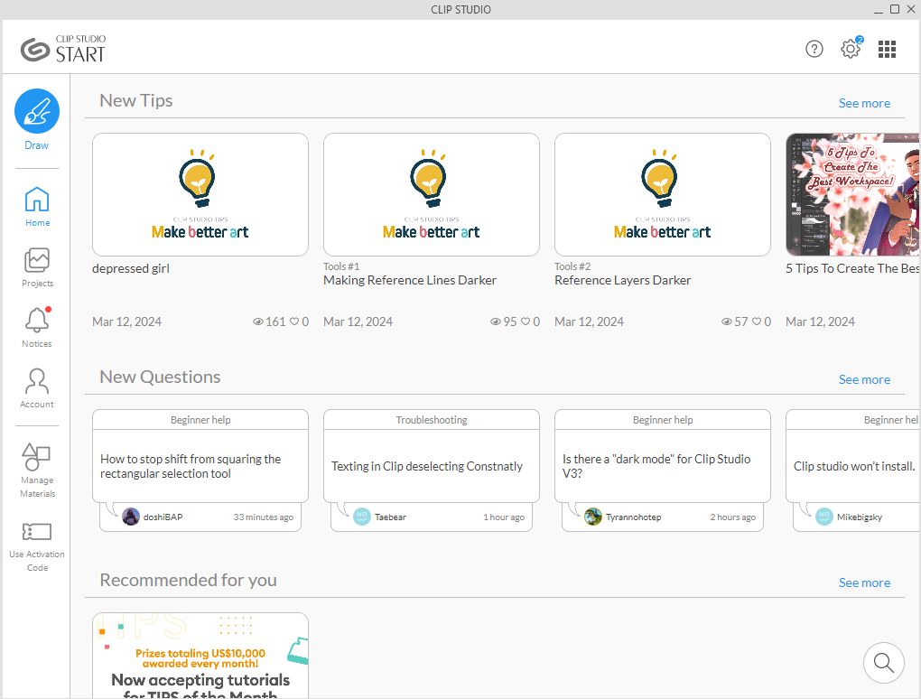Open the Notices bell
Screen dimensions: 921x699
(x=37, y=328)
